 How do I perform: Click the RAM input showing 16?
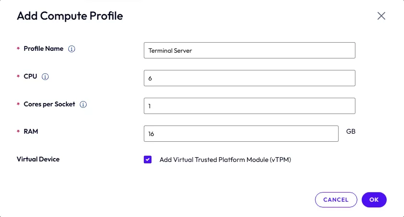point(241,134)
